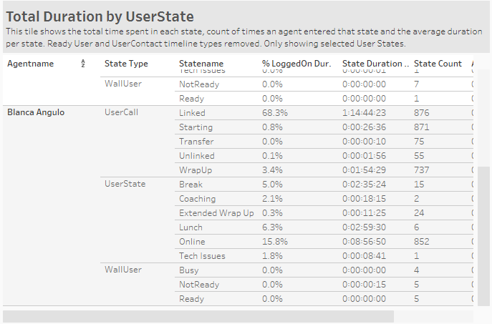Select the Agentname column header
Image resolution: width=492 pixels, height=324 pixels.
pyautogui.click(x=30, y=64)
